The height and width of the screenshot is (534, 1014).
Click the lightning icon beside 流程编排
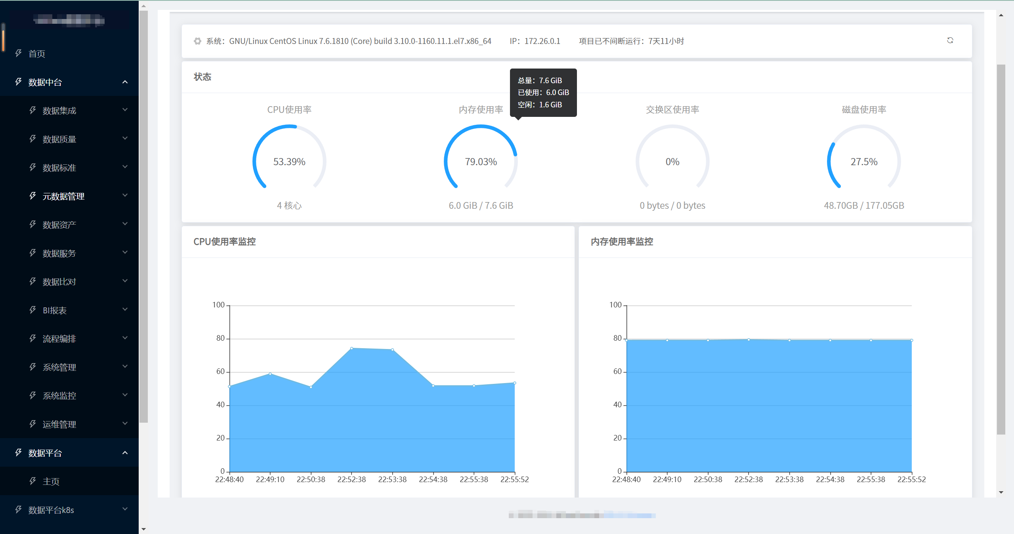coord(32,338)
